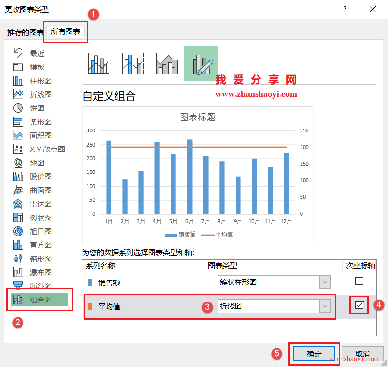Select the Surface chart (曲面图) icon
Image resolution: width=388 pixels, height=367 pixels.
[x=18, y=190]
